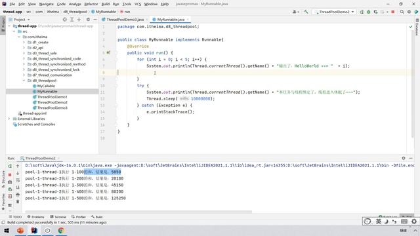Expand the d3_thread_safe package
420x236 pixels.
(24, 53)
